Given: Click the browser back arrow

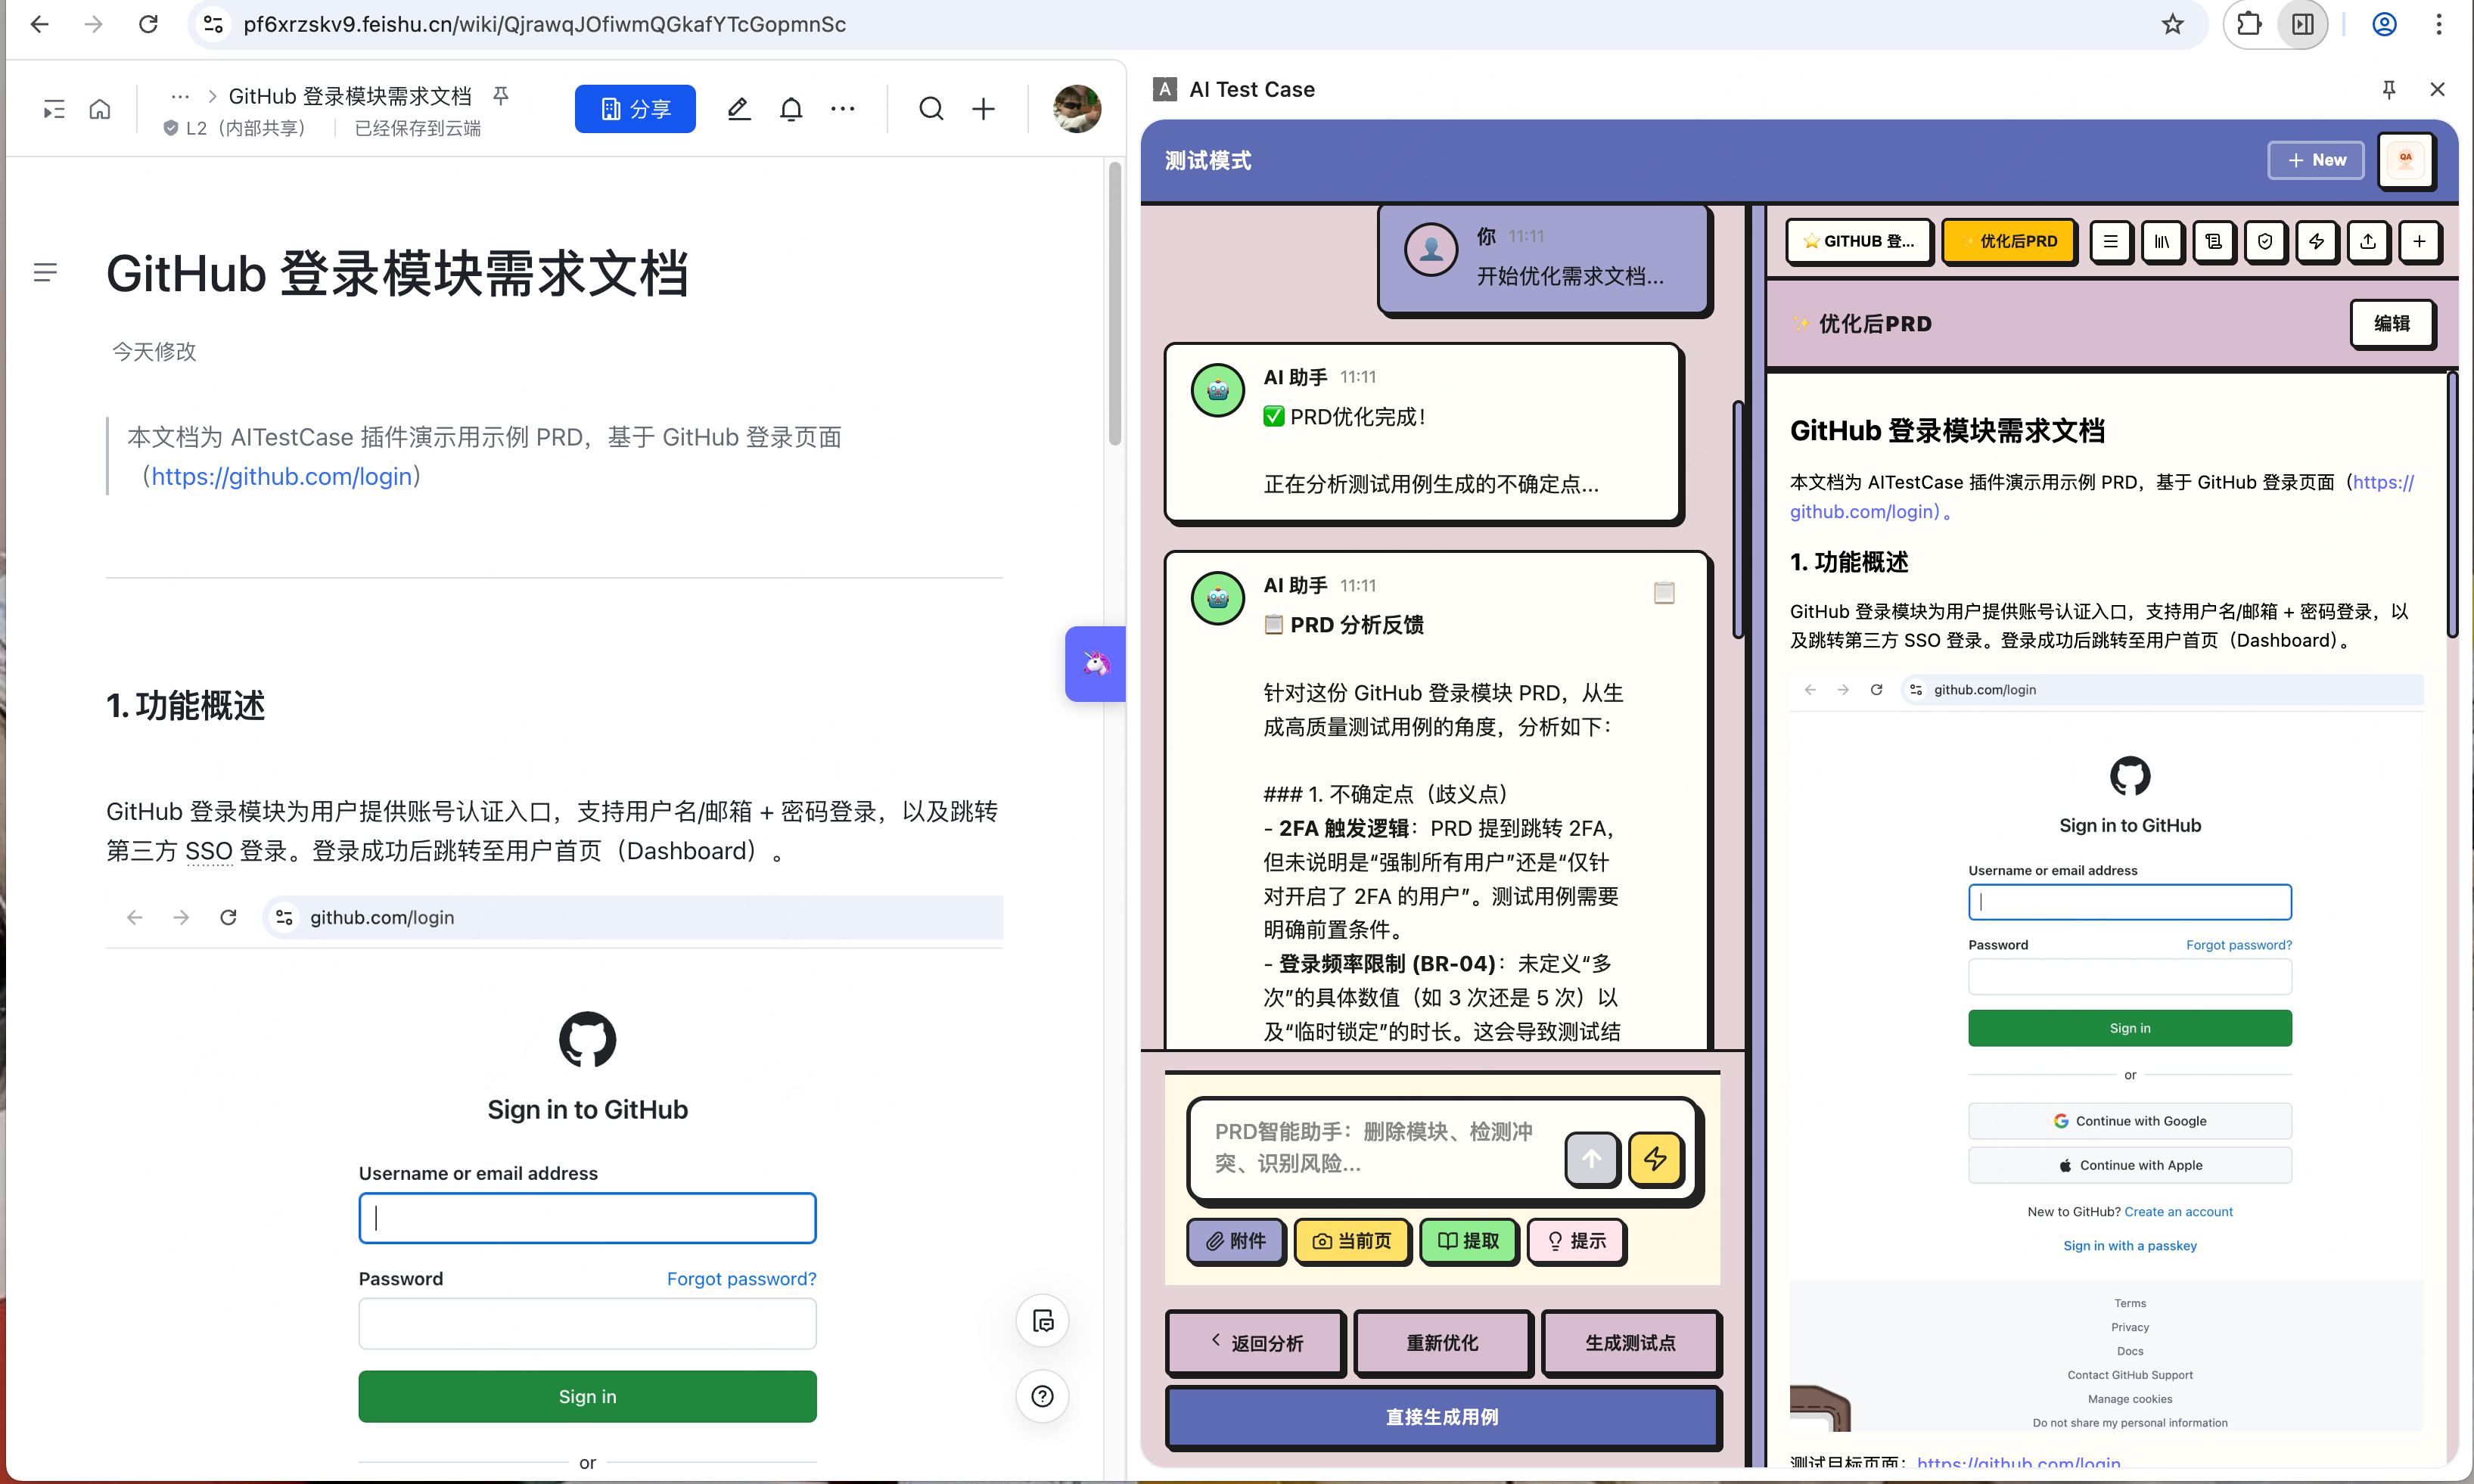Looking at the screenshot, I should 40,24.
